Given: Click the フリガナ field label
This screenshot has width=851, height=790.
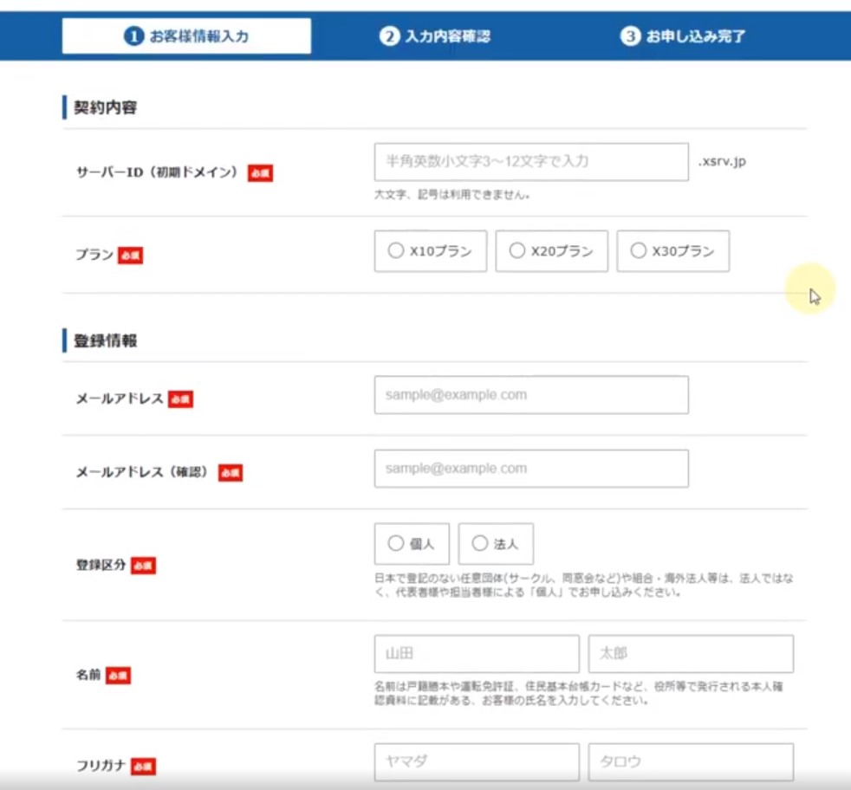Looking at the screenshot, I should coord(101,766).
